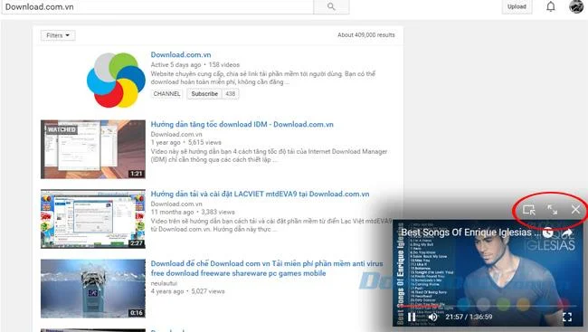Expand the mini player size
This screenshot has width=588, height=332.
click(552, 210)
